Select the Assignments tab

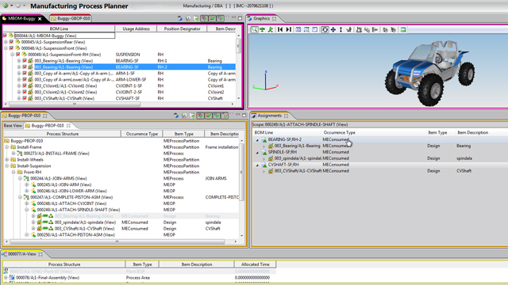(270, 116)
